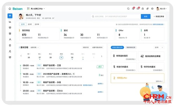175x107 pixels.
Task: Switch to the 近1月 tab
Action: (x=23, y=24)
